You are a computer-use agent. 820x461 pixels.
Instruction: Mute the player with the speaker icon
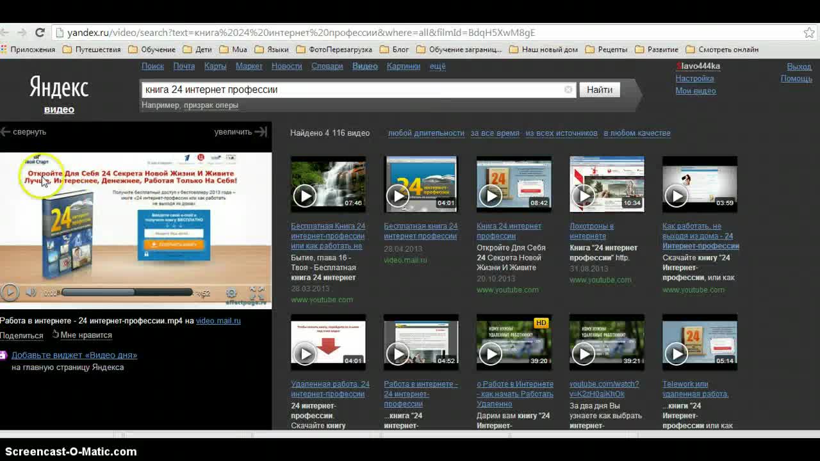pos(31,293)
